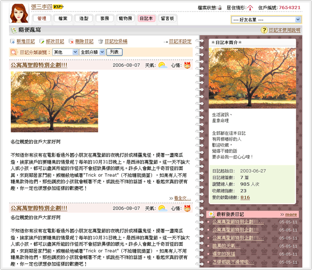The height and width of the screenshot is (270, 312).
Task: Switch to the 造型 tab
Action: [x=84, y=19]
